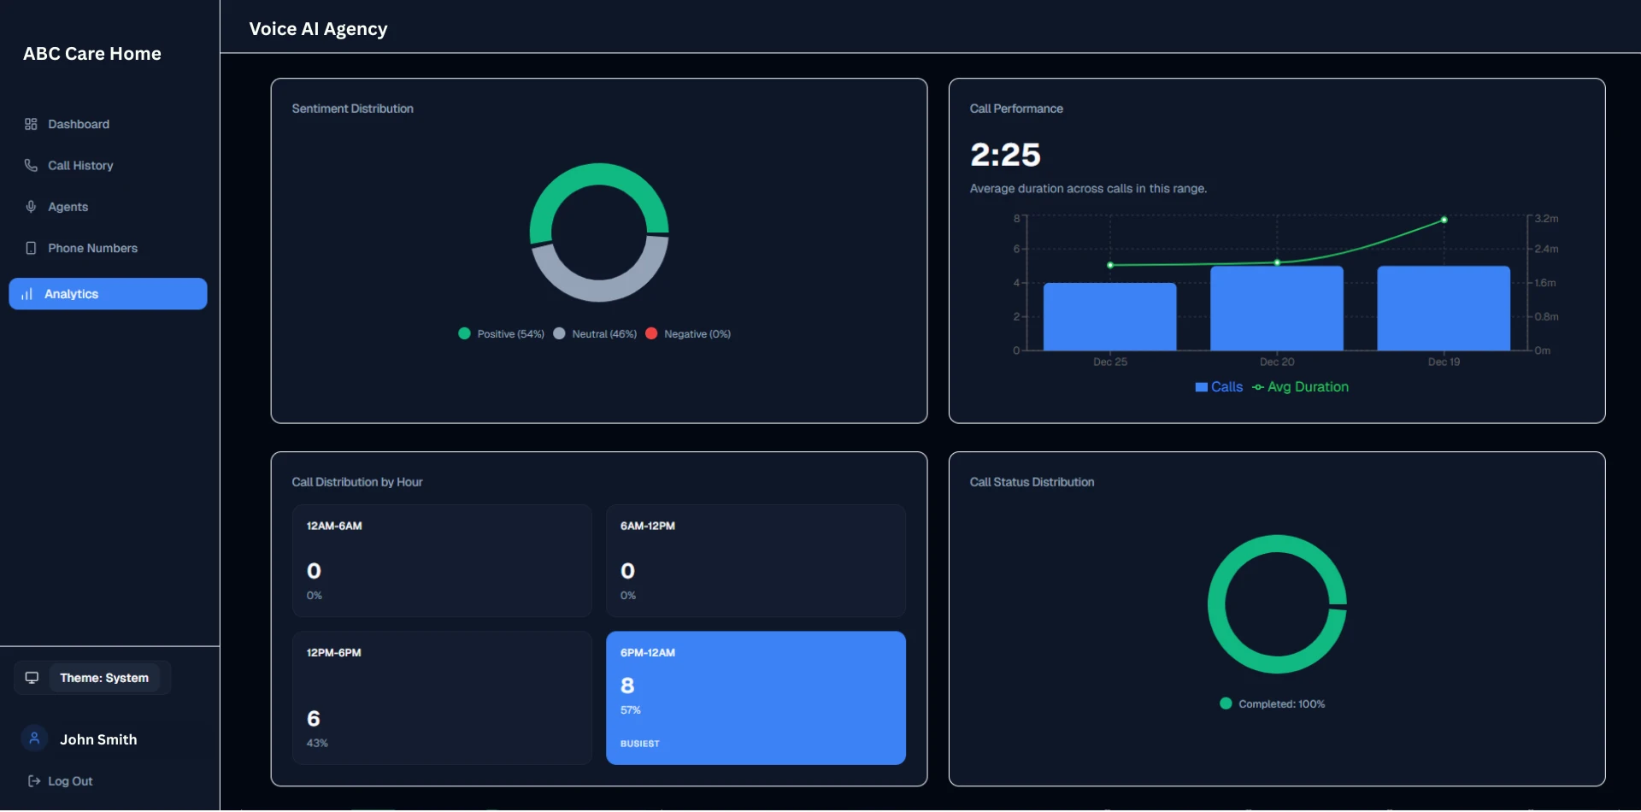Click the Dec 19 duration line point

(1444, 221)
